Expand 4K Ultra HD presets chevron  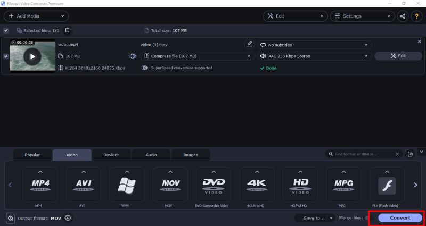pos(257,172)
